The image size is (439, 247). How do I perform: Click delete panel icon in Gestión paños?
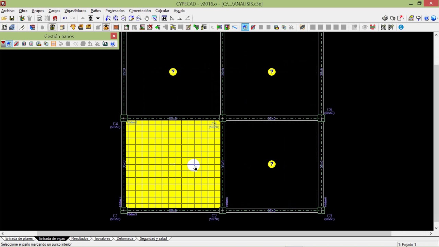coord(16,44)
